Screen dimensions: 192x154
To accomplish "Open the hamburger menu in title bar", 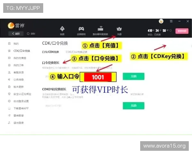I will pyautogui.click(x=171, y=21).
